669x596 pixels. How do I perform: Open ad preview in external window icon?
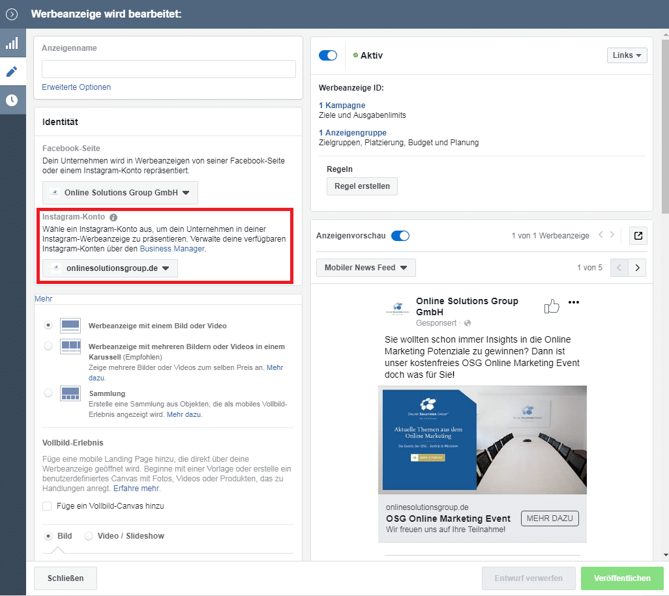point(638,236)
